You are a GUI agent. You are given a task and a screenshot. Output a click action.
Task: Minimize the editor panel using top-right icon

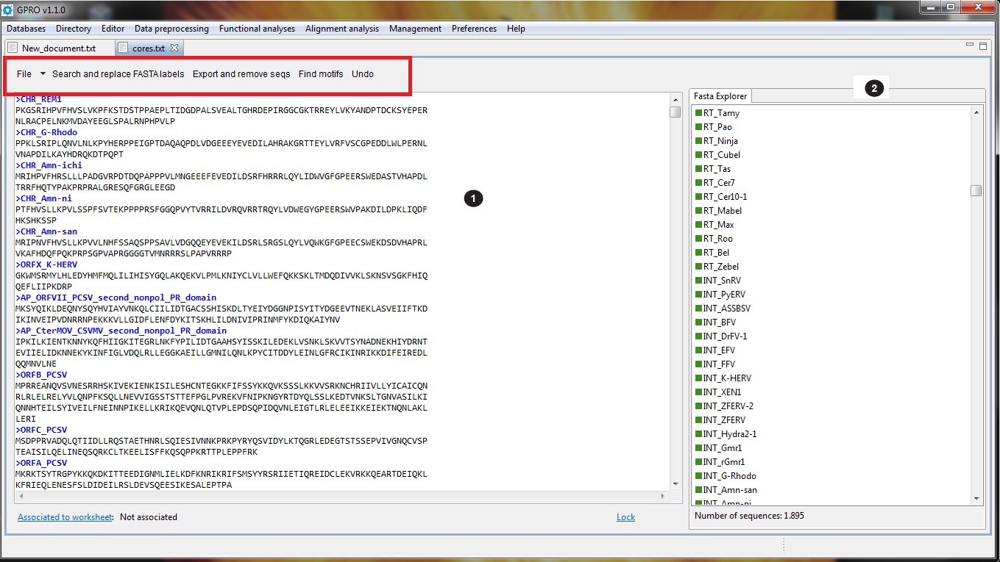click(x=969, y=46)
